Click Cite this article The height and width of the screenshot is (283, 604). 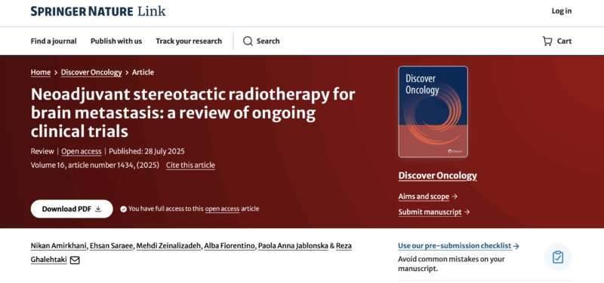tap(190, 165)
